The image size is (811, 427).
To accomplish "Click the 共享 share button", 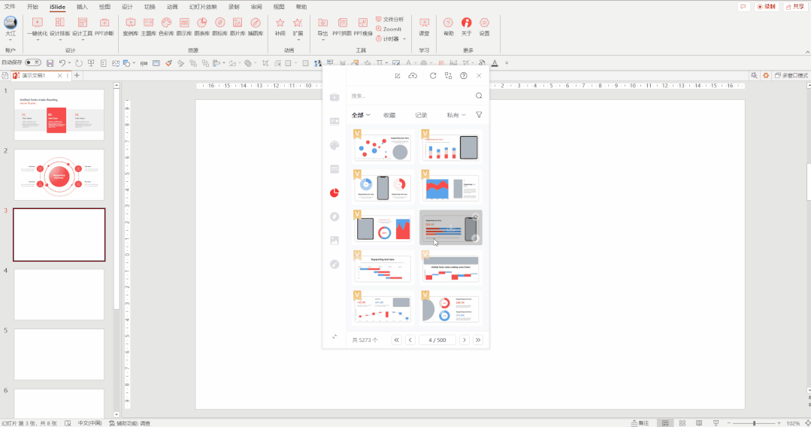I will (794, 6).
